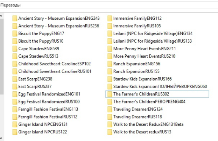Select the Stardew Kids ExpansionRUS166 folder icon
The height and width of the screenshot is (141, 218).
pos(110,79)
